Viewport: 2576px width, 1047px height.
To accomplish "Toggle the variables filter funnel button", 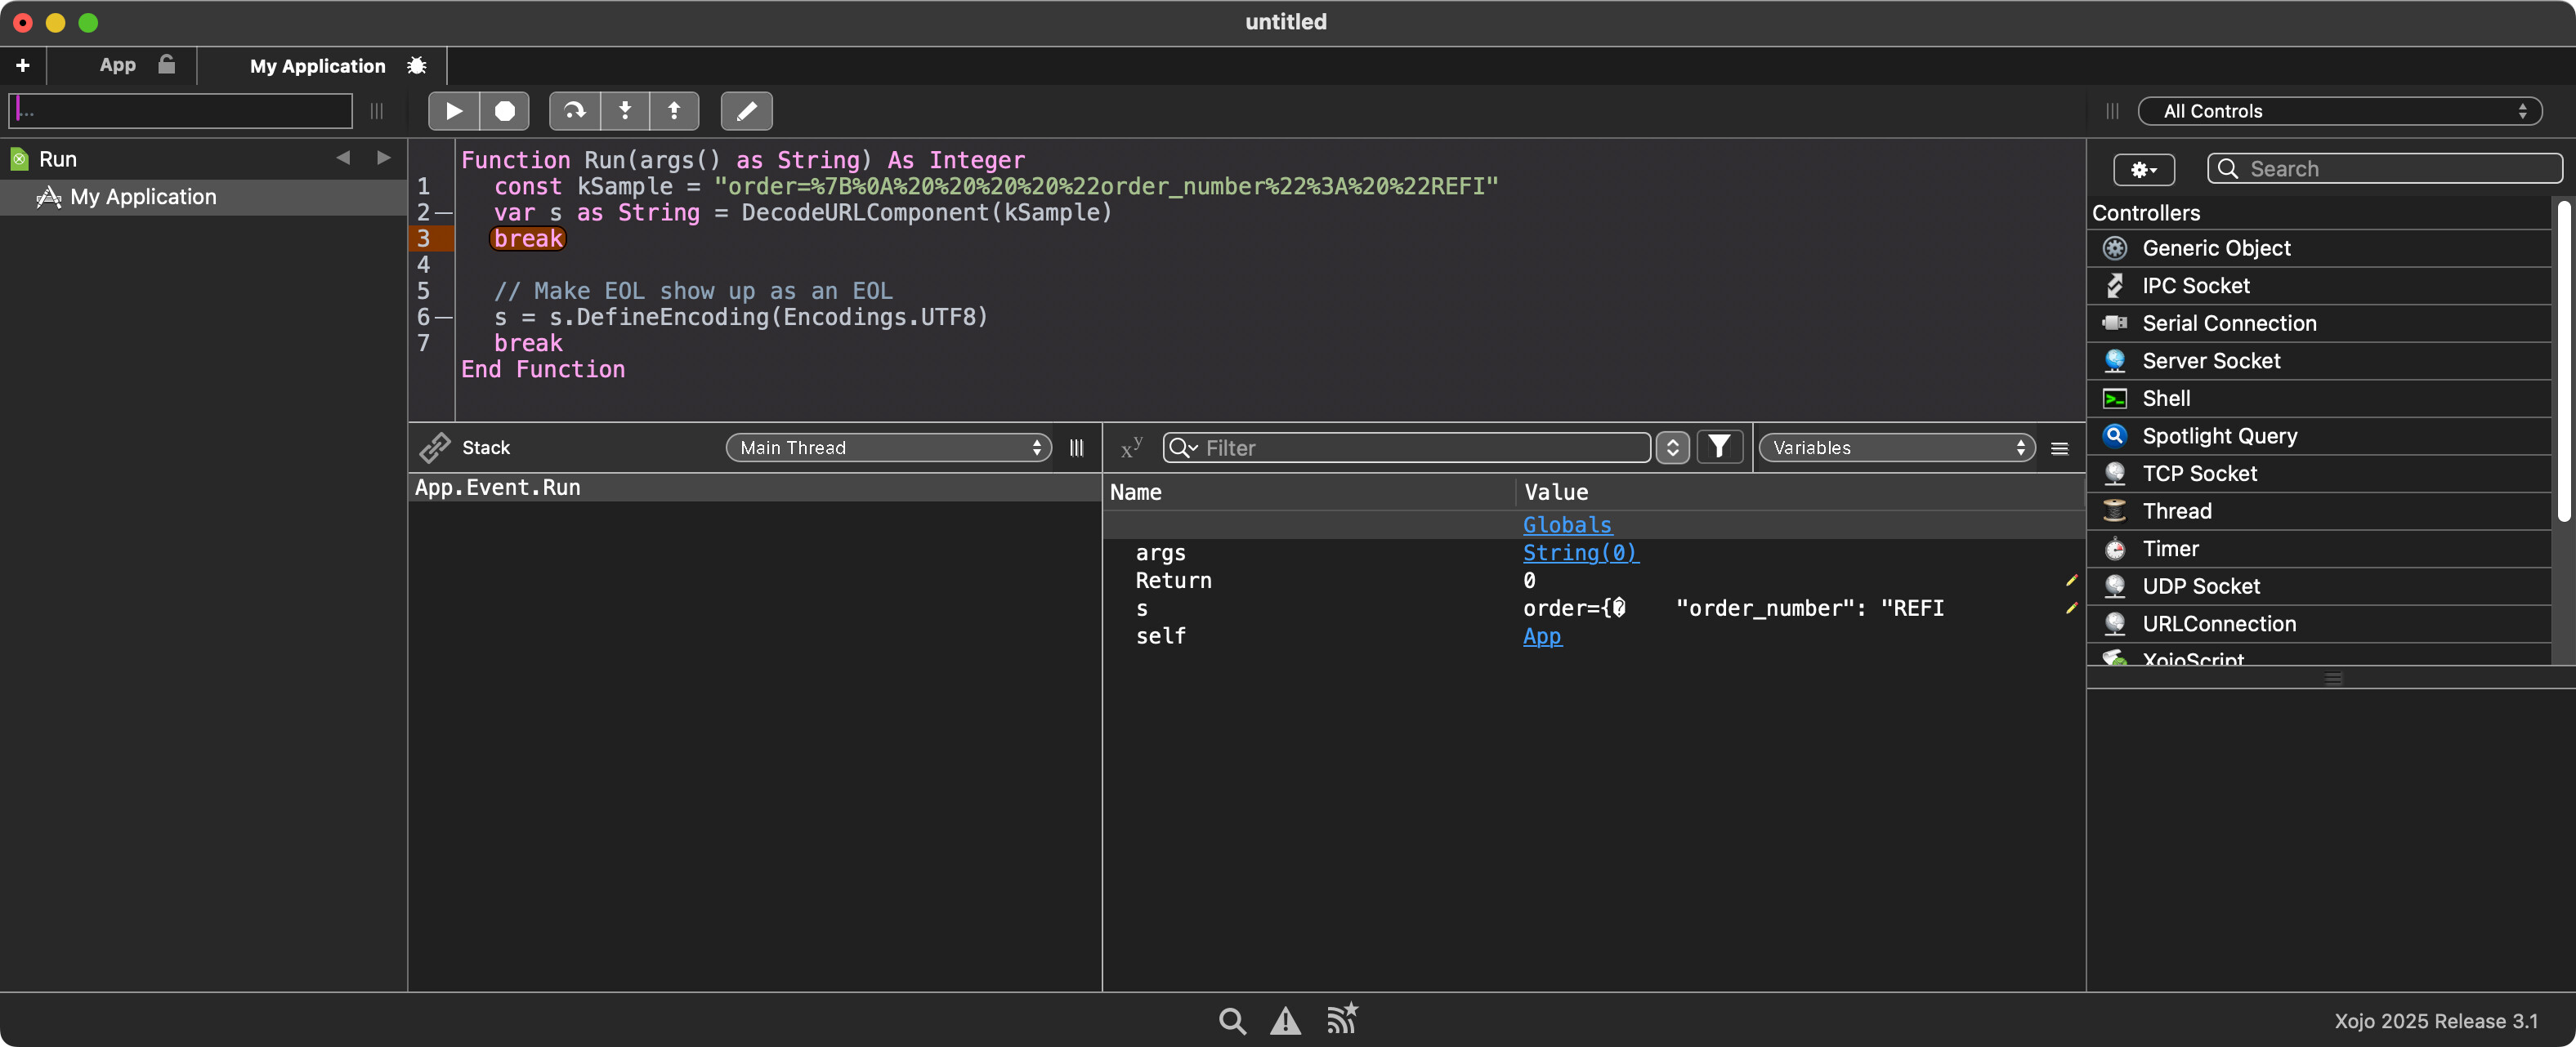I will coord(1719,447).
